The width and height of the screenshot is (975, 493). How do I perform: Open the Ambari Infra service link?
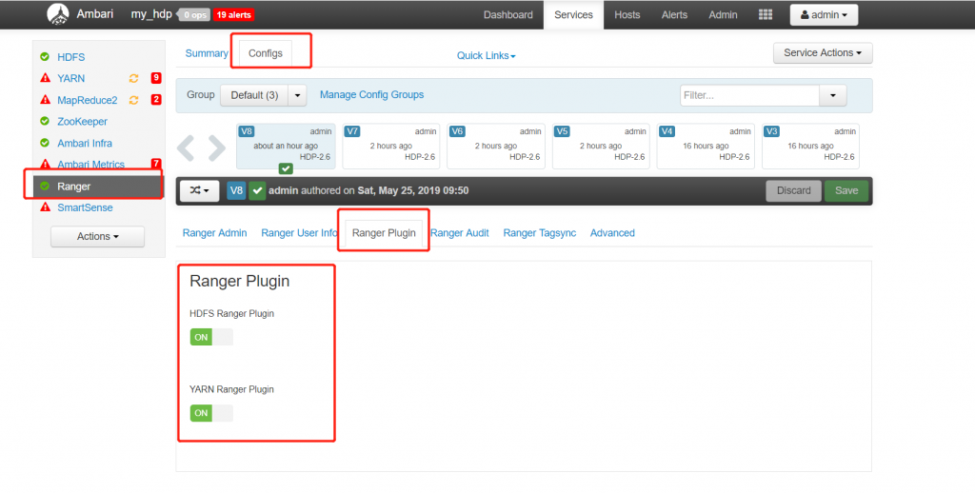85,143
